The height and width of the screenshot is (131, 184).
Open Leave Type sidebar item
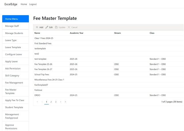click(x=16, y=40)
